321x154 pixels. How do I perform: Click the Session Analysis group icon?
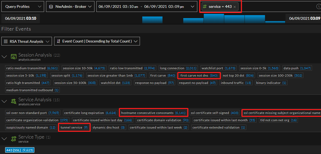(x=14, y=57)
